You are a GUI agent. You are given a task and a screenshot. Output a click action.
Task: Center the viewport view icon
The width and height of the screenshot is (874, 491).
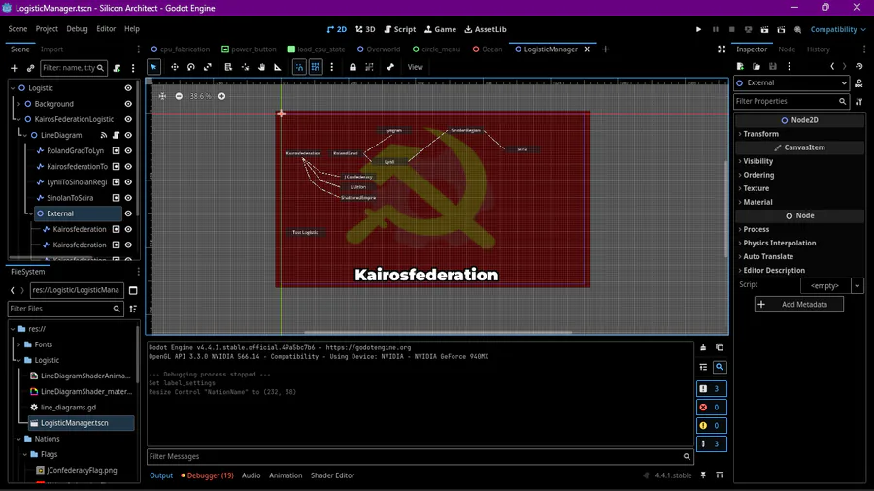tap(162, 96)
